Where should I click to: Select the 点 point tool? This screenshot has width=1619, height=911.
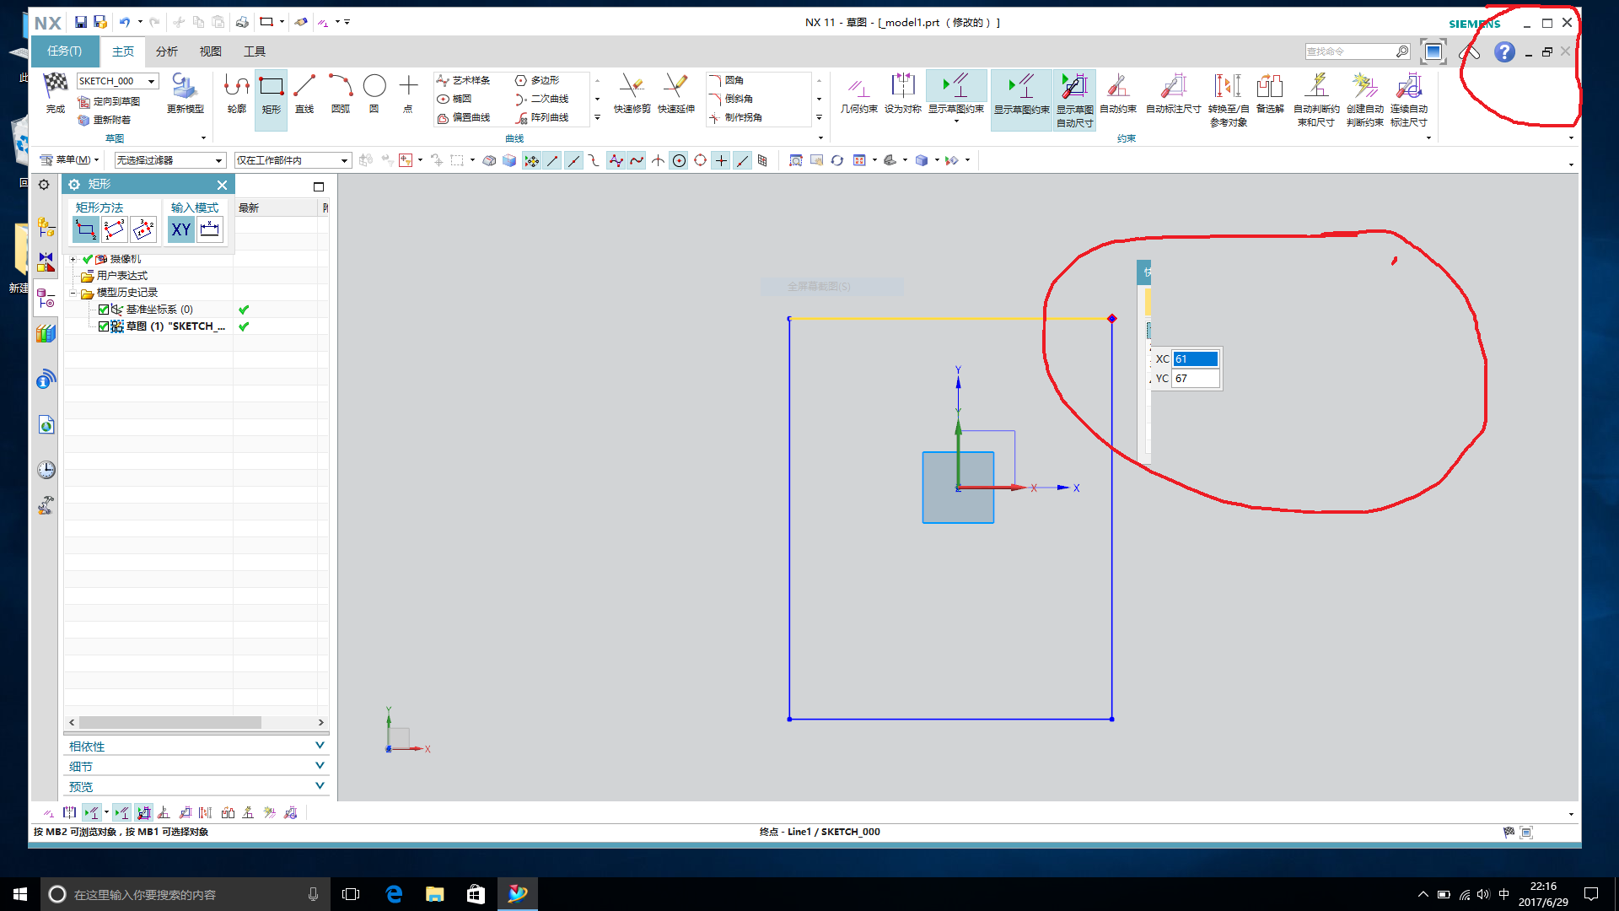[408, 93]
